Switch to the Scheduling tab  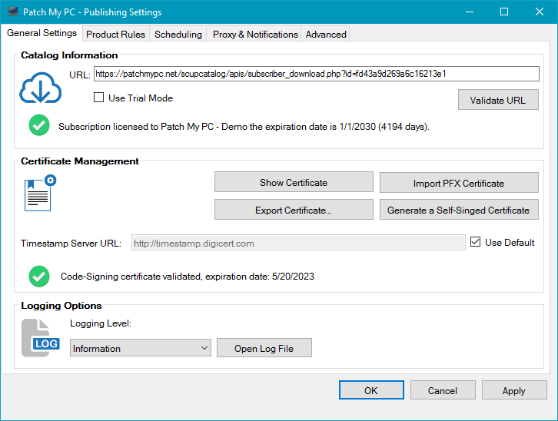pos(178,35)
